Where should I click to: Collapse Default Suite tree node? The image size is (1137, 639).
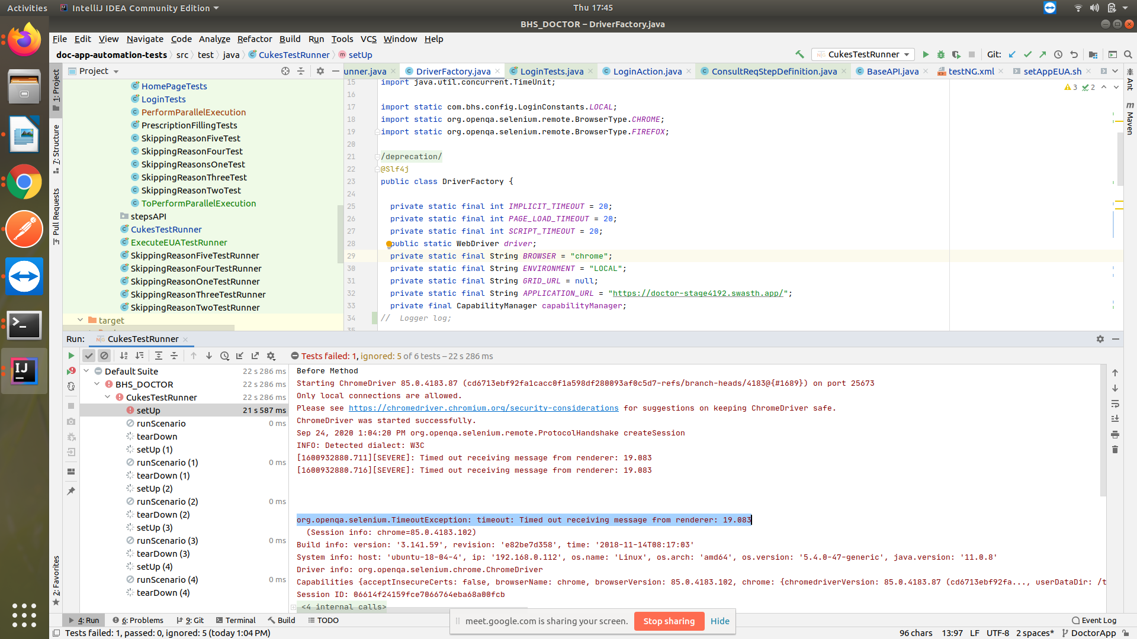86,371
